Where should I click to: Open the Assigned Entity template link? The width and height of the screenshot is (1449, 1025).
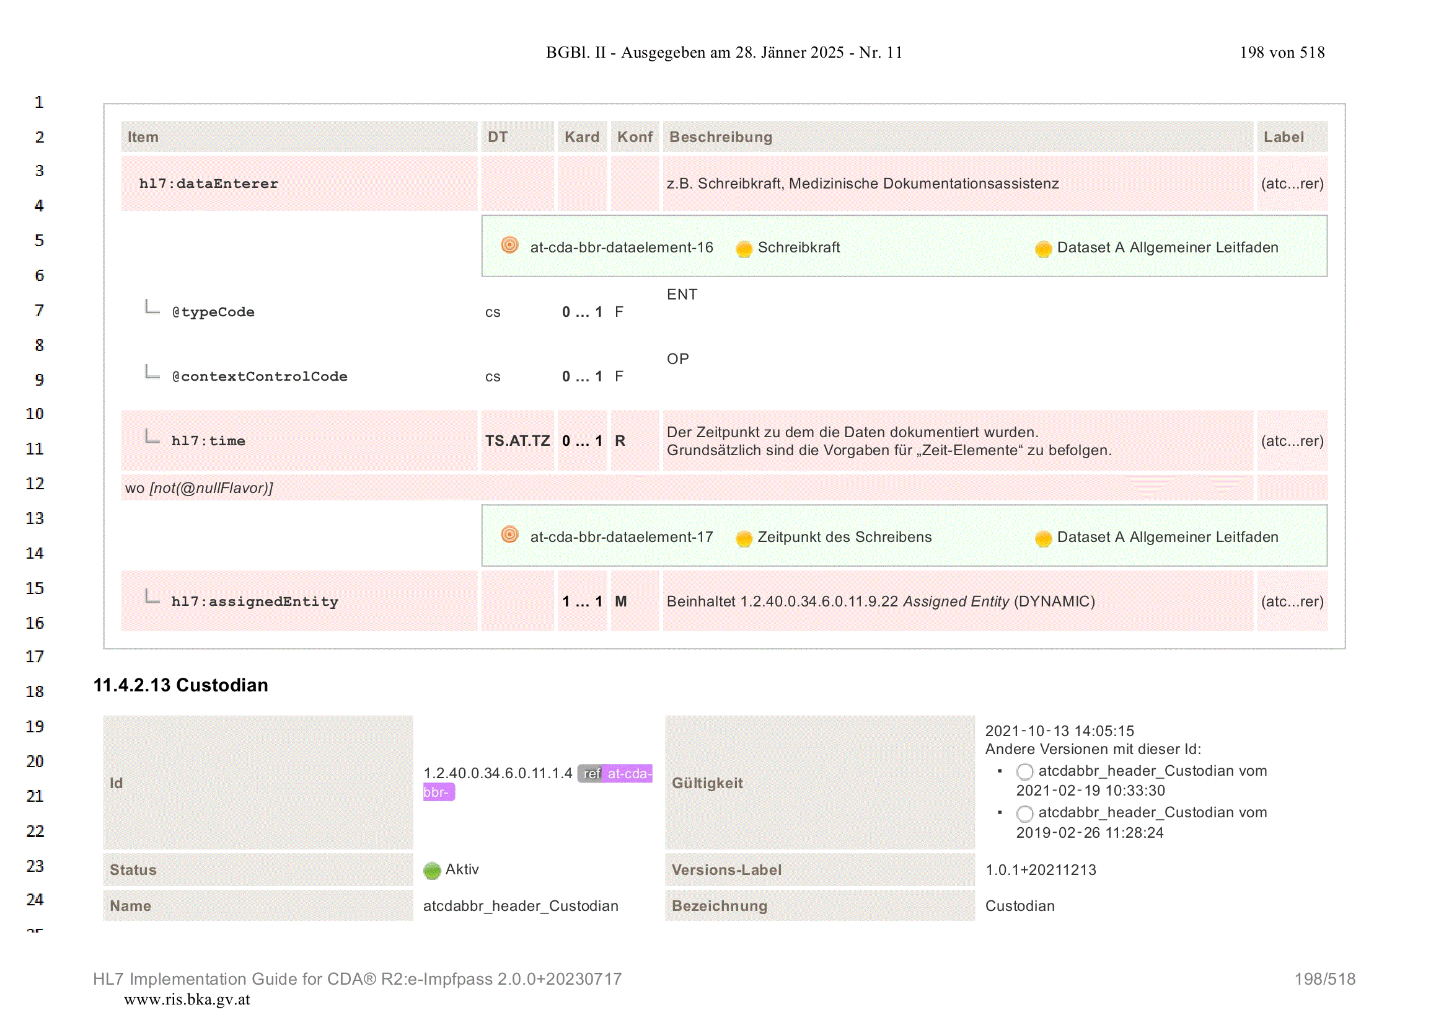point(956,601)
